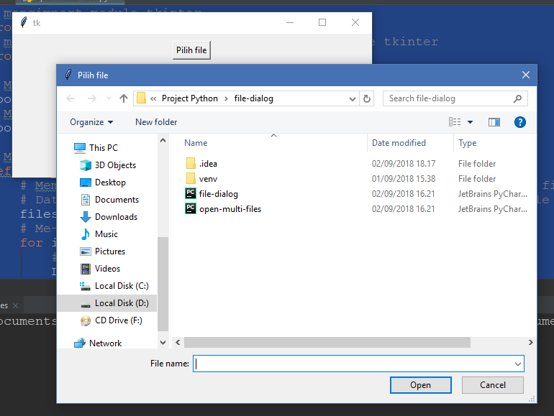This screenshot has height=416, width=554.
Task: Maximize the tk window
Action: [322, 22]
